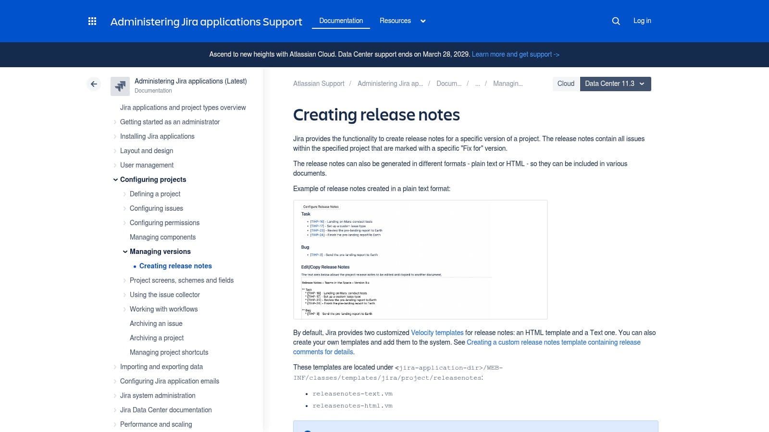Expand Importing and exporting data
The height and width of the screenshot is (432, 769).
click(x=115, y=367)
